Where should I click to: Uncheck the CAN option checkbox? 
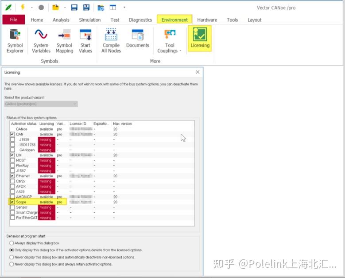tap(12, 134)
